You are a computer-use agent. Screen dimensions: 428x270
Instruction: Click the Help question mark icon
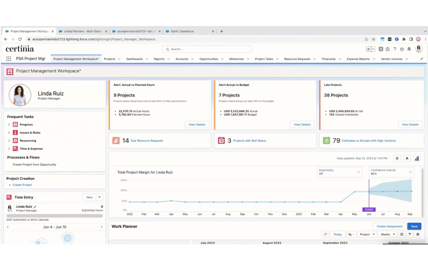click(x=394, y=49)
